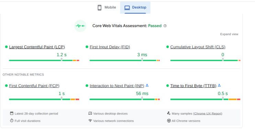
Task: Click the stopwatch icon for visit durations
Action: (12, 121)
